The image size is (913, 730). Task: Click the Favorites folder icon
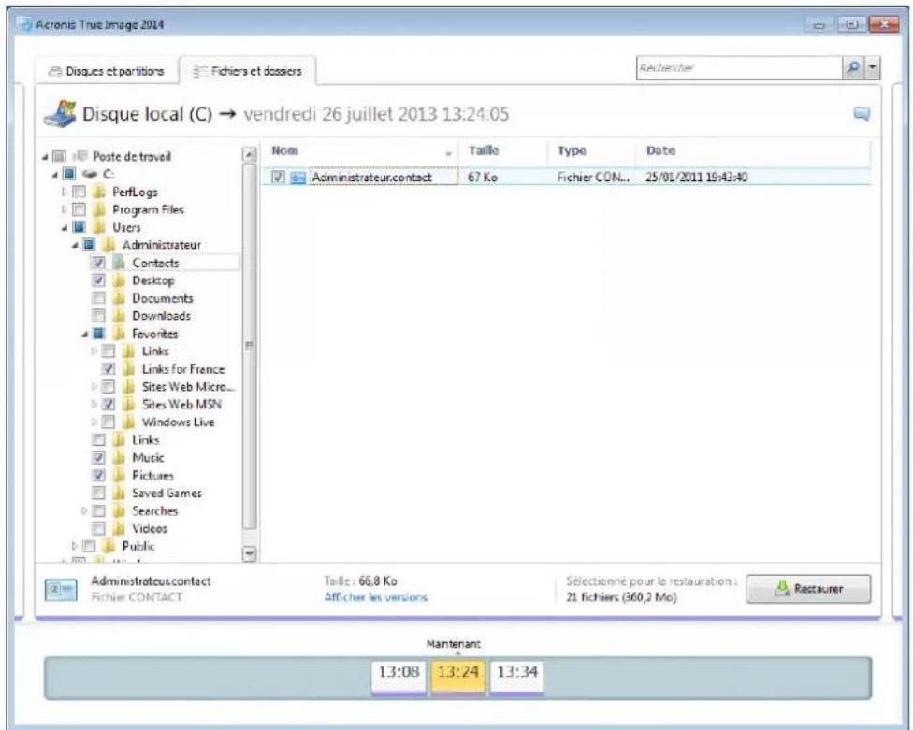pyautogui.click(x=119, y=334)
